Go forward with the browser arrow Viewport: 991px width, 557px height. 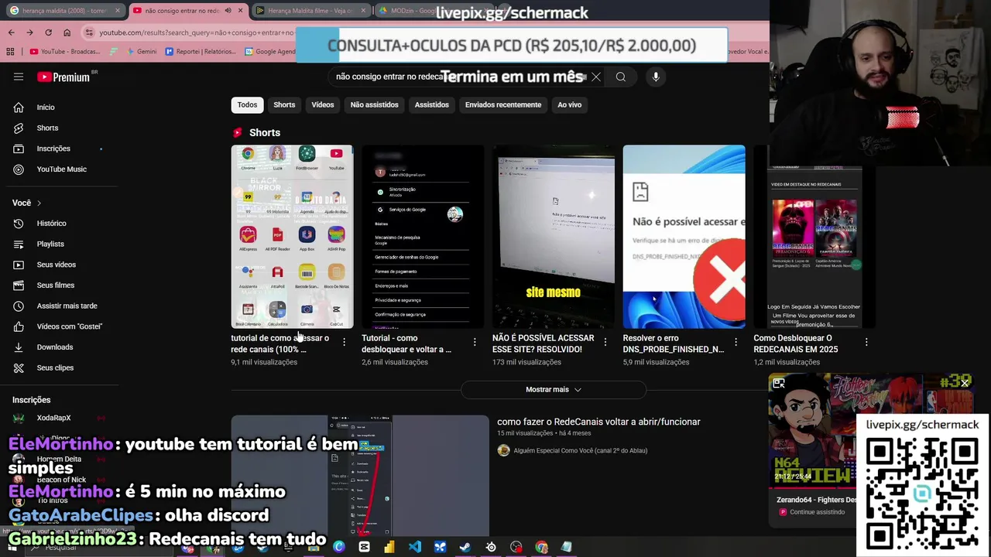tap(29, 32)
